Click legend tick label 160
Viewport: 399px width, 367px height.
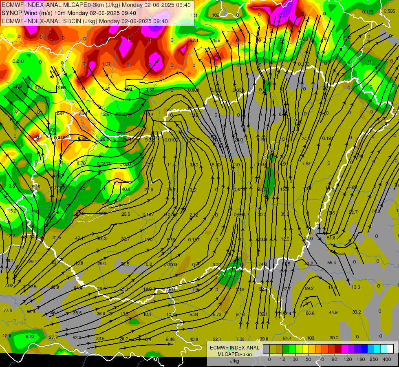click(361, 359)
